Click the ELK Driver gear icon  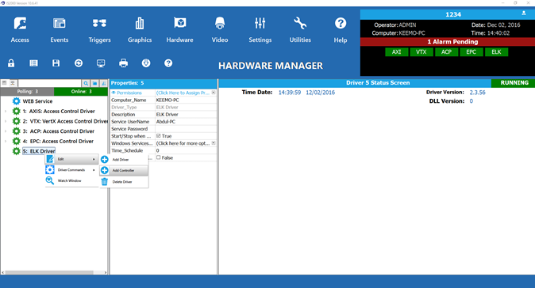(x=16, y=151)
